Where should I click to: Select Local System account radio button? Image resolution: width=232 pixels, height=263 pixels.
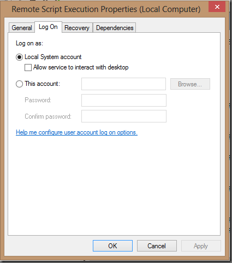pos(19,57)
